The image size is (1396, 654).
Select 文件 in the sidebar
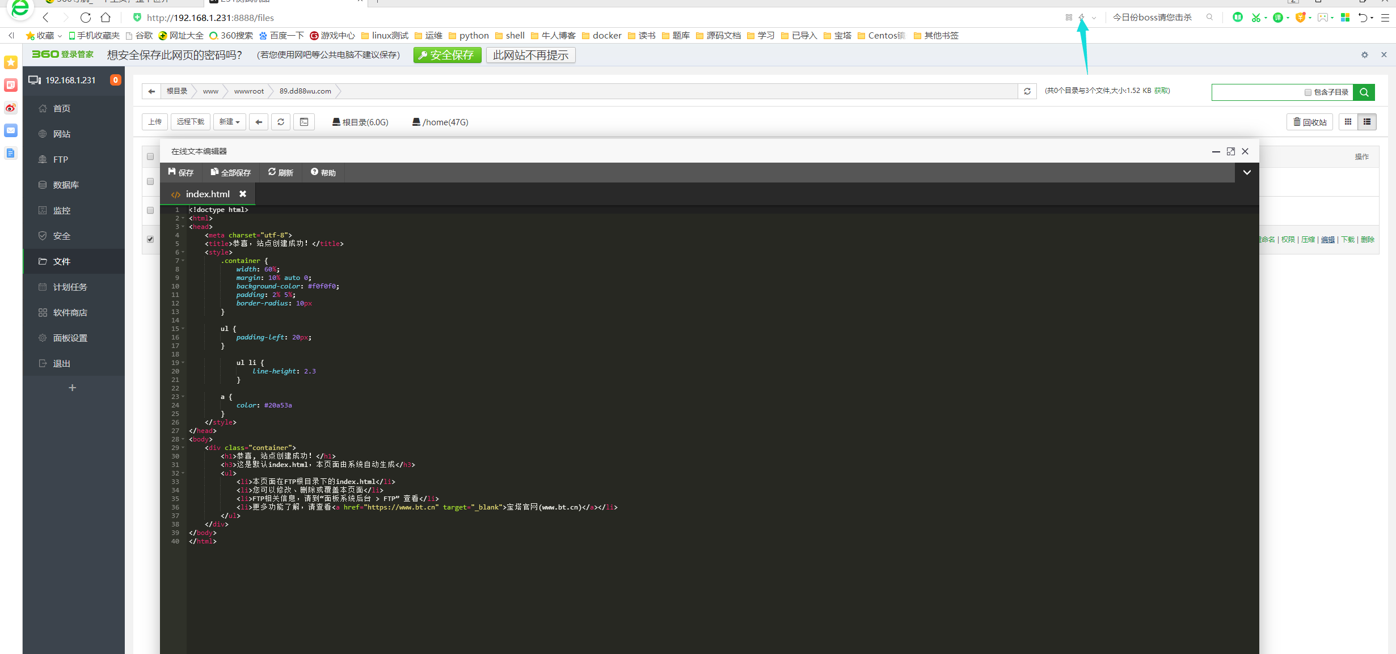tap(74, 262)
